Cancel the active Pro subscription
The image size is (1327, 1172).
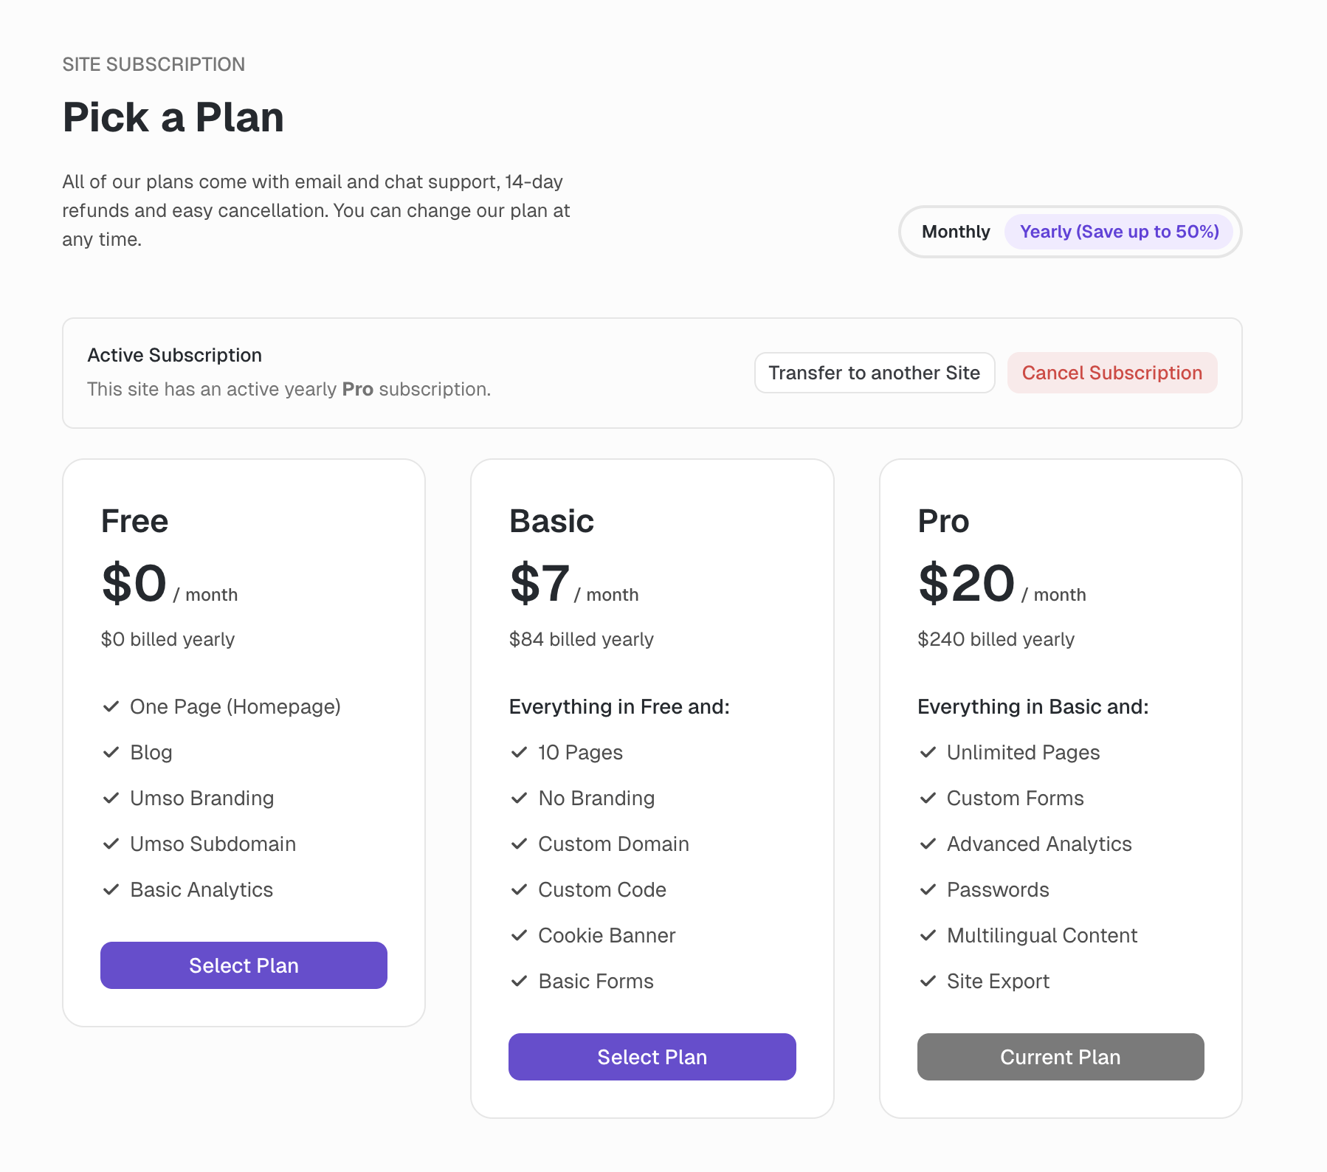[1111, 373]
